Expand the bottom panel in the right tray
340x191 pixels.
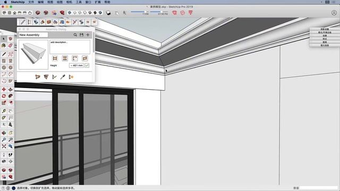[325, 45]
